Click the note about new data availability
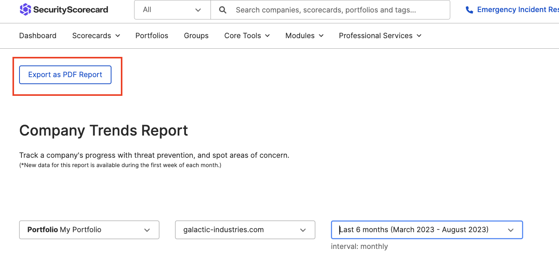 pos(120,165)
